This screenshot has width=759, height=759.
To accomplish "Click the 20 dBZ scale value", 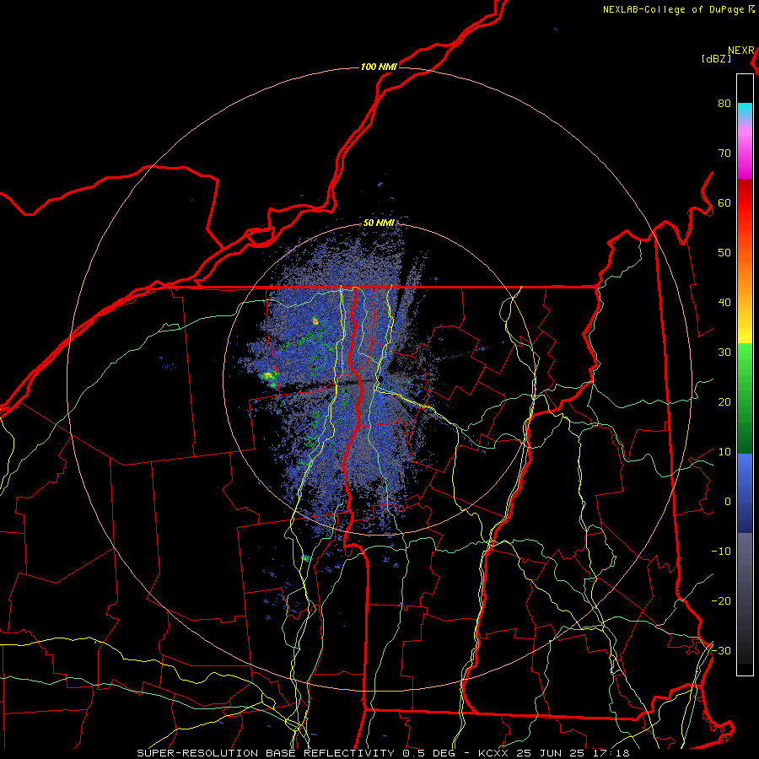I will click(x=724, y=402).
